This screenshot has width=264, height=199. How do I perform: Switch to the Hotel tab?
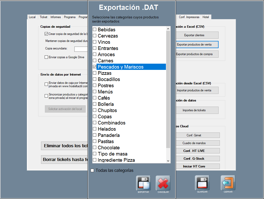coord(206,17)
